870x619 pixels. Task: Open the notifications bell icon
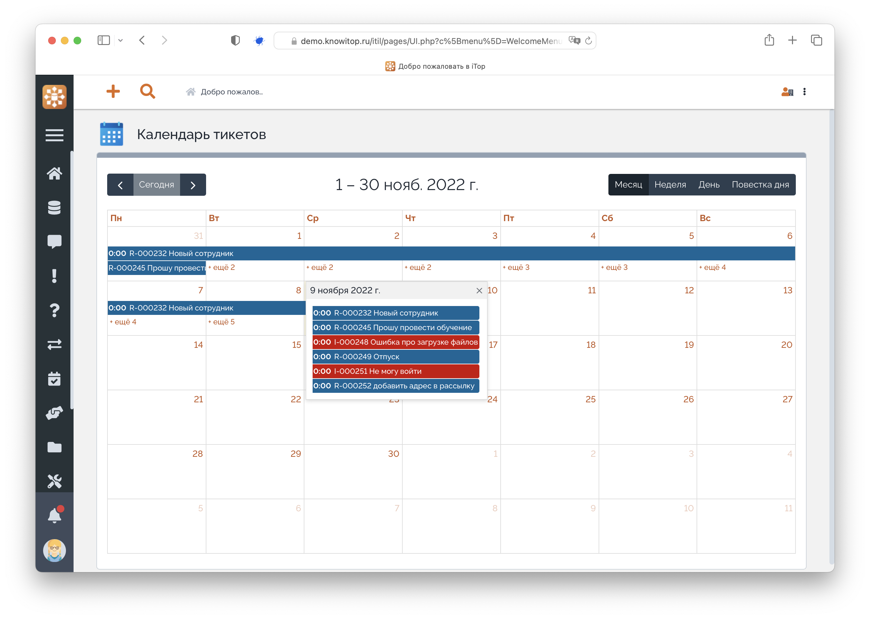54,516
